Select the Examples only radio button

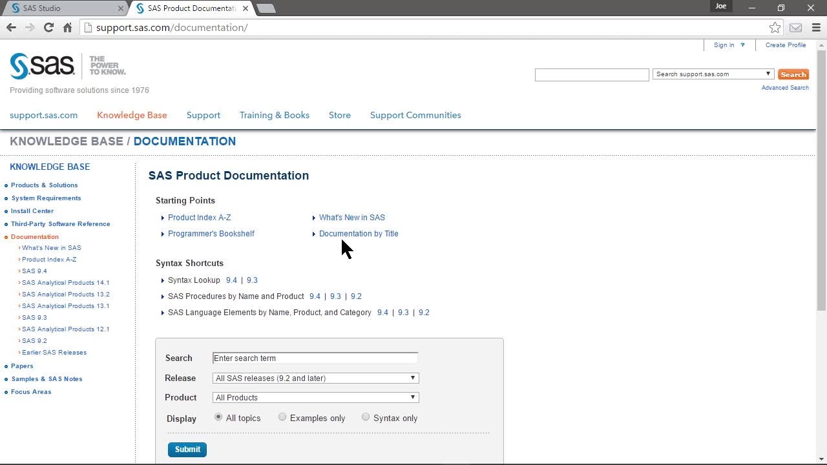[x=282, y=417]
